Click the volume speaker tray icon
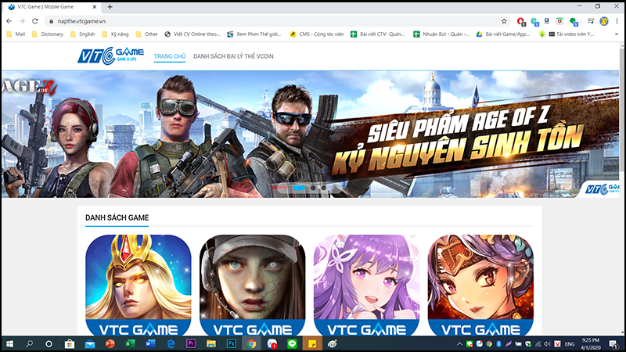 click(547, 343)
